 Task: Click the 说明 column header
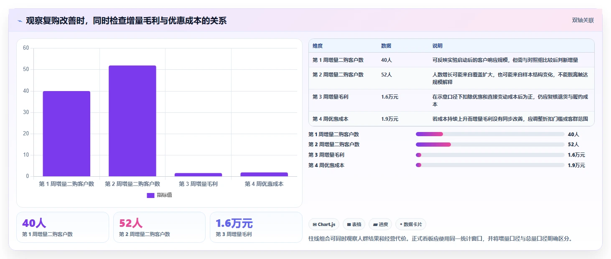tap(438, 46)
